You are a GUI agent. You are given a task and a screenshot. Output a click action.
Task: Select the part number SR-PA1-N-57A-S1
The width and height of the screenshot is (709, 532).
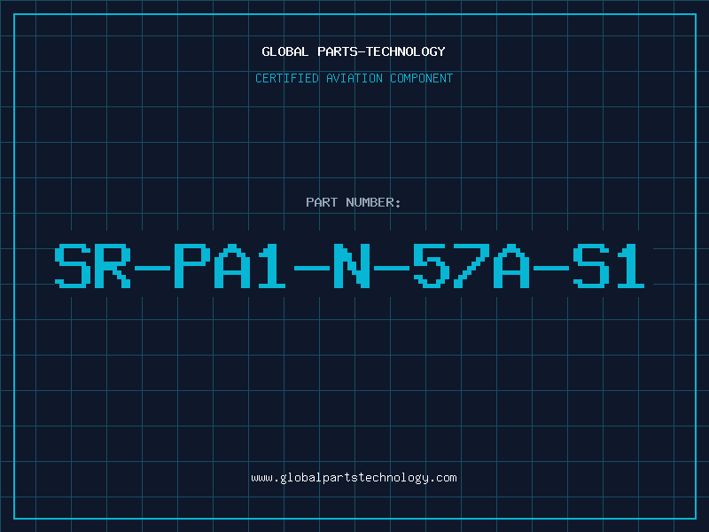pos(349,266)
